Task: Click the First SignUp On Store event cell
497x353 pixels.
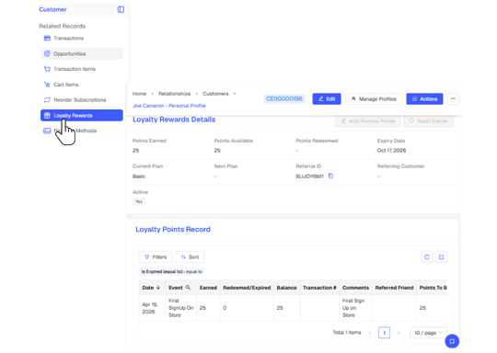Action: click(x=180, y=308)
